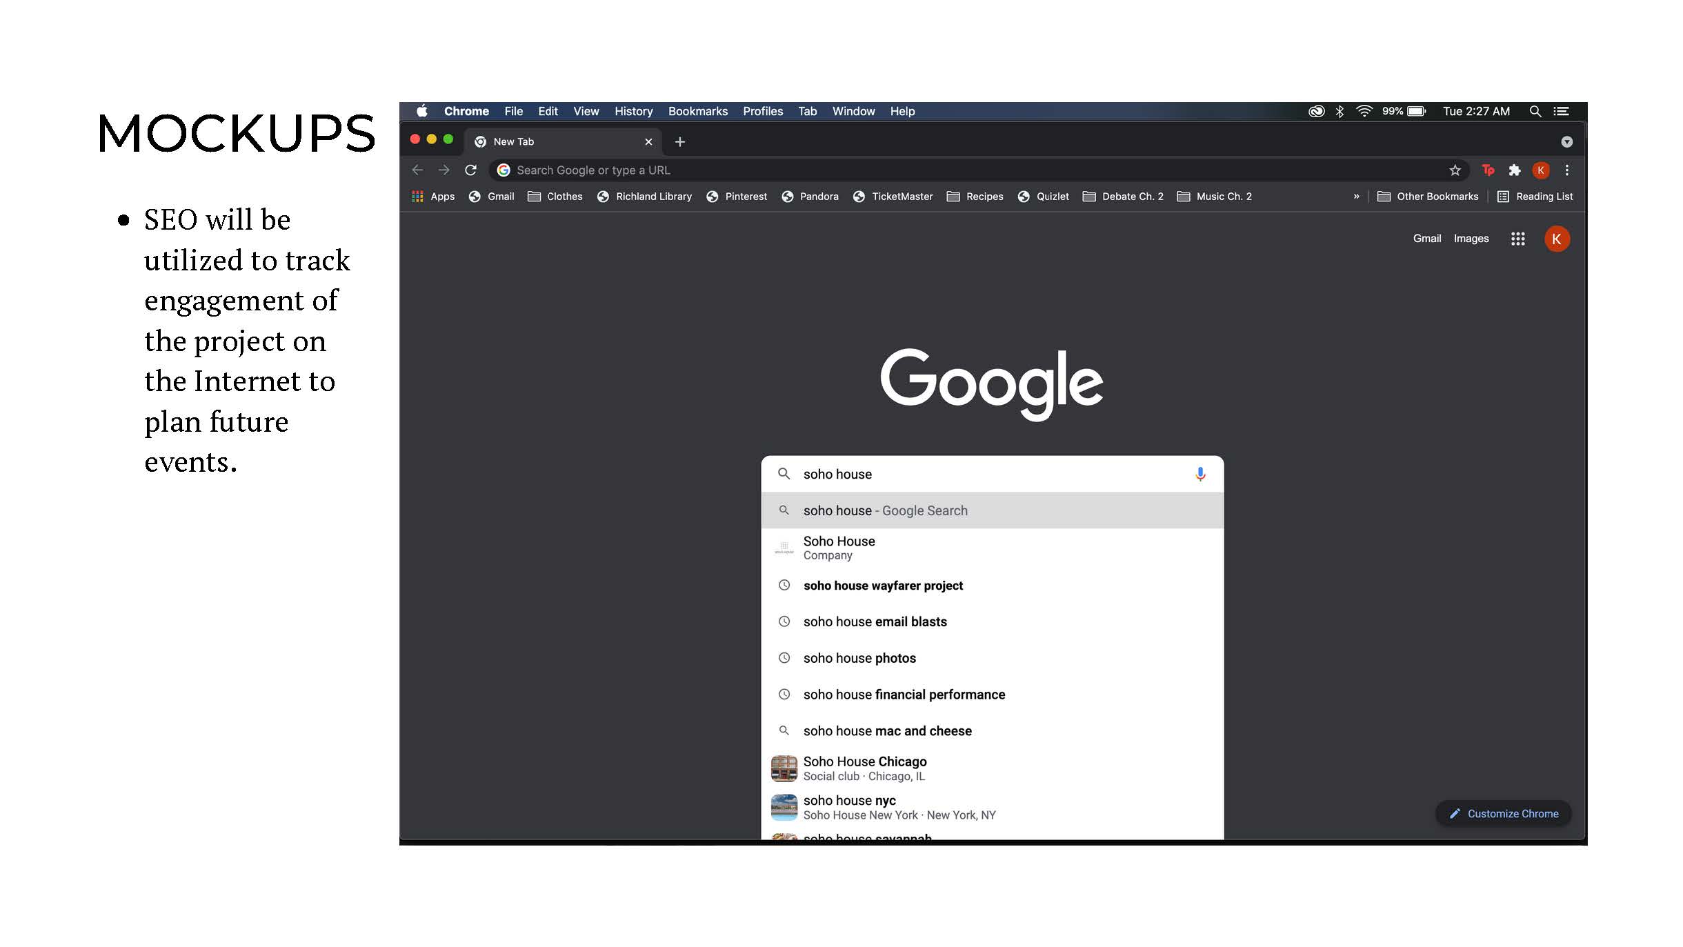The width and height of the screenshot is (1683, 947).
Task: Open the macOS Control Center list icon
Action: pos(1561,111)
